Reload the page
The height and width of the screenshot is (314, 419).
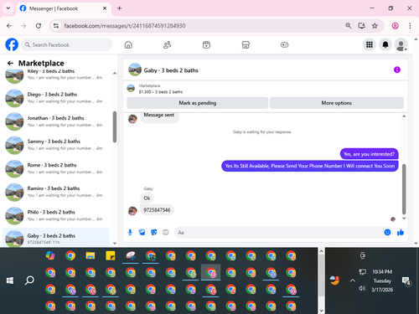(39, 26)
